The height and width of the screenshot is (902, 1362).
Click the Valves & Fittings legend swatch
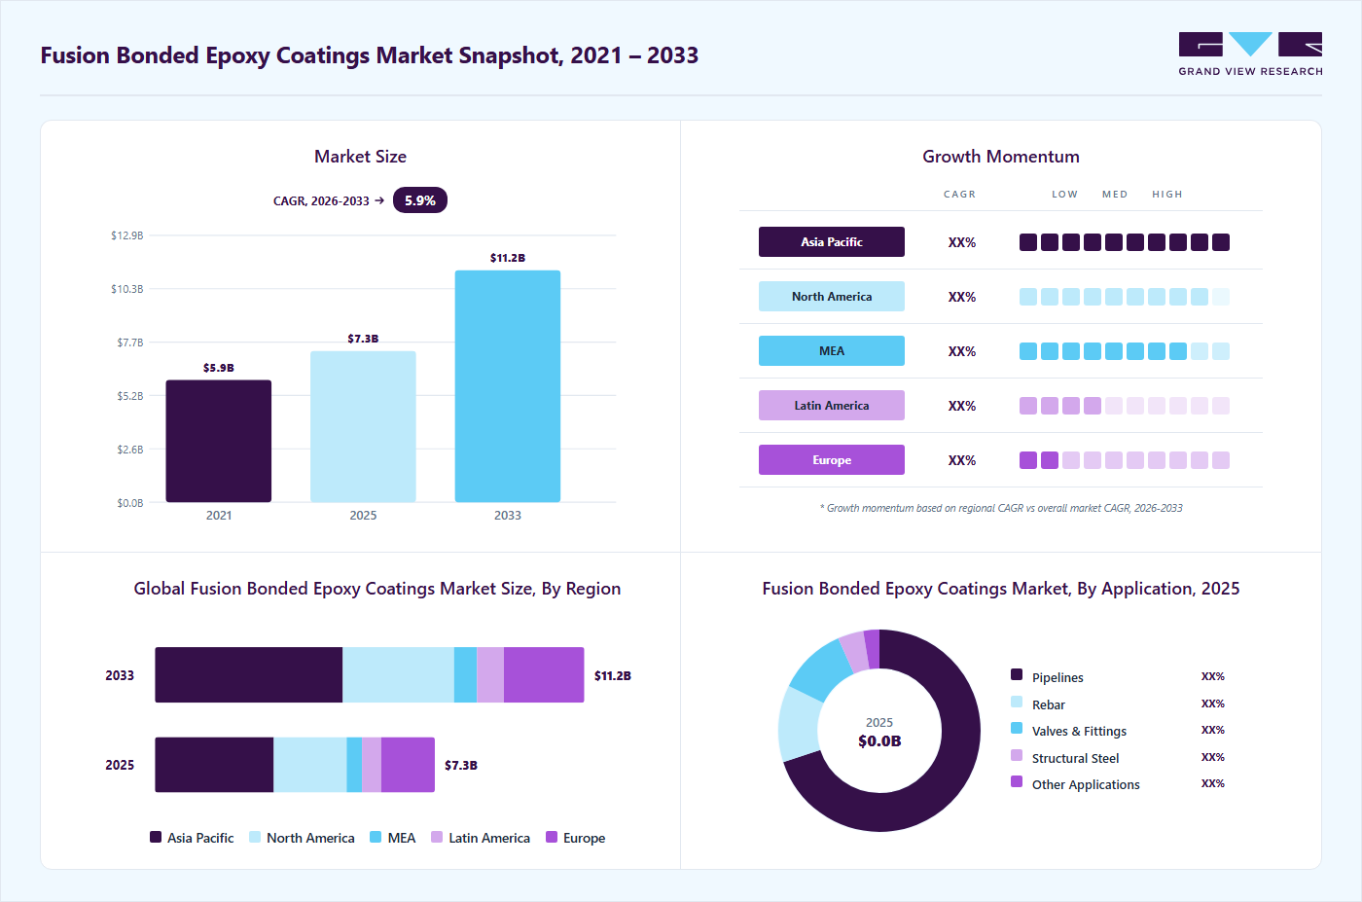tap(1017, 728)
